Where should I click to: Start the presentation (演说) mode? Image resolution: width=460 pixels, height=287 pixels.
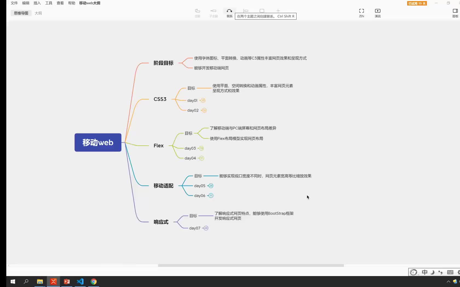[x=378, y=13]
